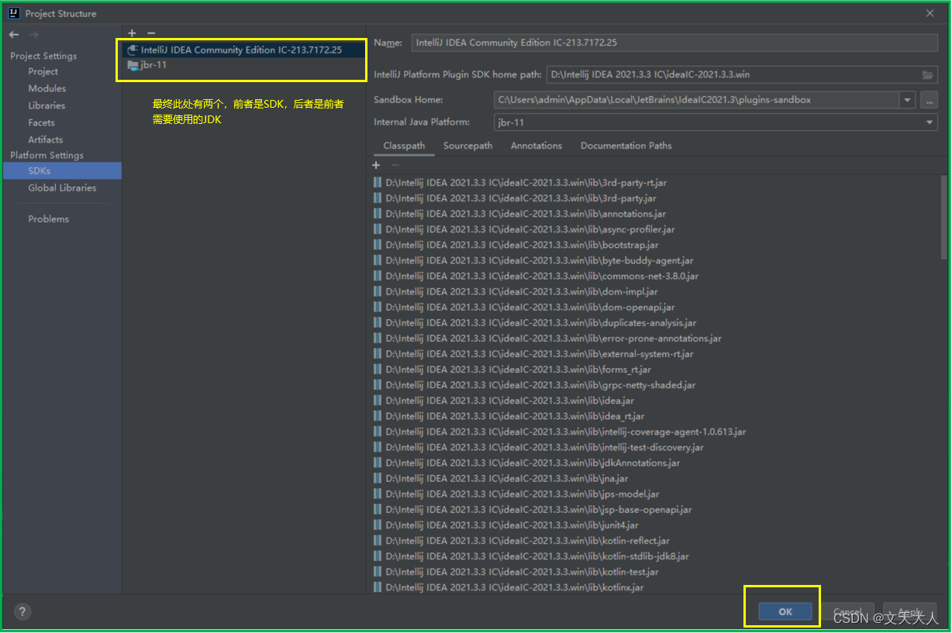
Task: Click the Cancel button
Action: 848,611
